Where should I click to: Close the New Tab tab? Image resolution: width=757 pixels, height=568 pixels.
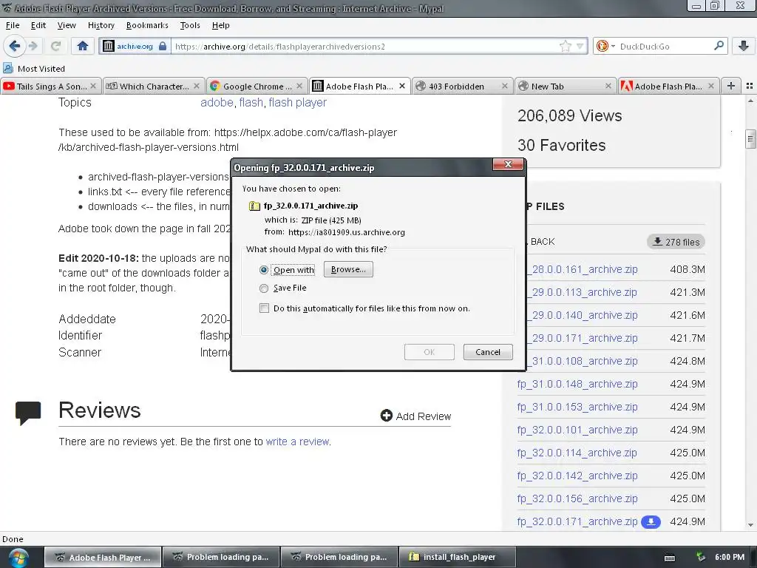[x=608, y=86]
